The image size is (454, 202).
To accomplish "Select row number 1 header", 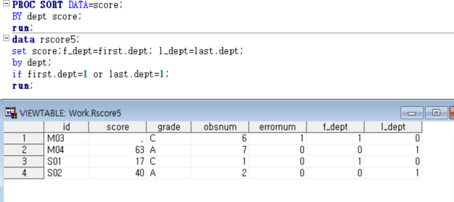I will click(24, 138).
